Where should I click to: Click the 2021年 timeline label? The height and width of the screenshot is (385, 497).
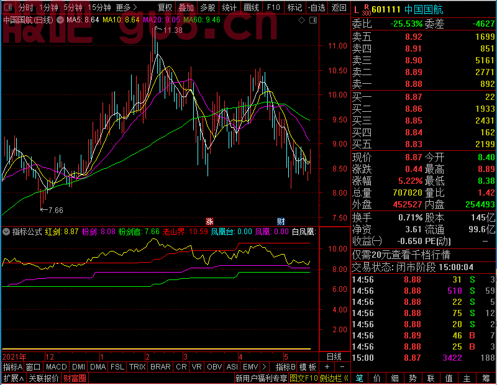(14, 357)
